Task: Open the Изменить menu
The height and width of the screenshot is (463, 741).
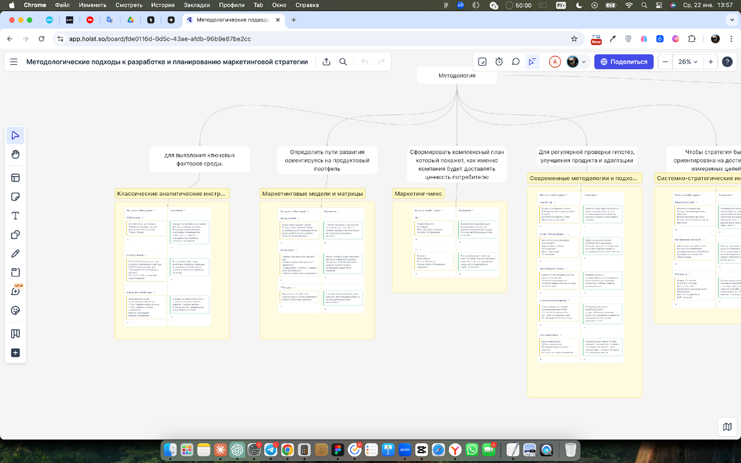Action: click(93, 5)
